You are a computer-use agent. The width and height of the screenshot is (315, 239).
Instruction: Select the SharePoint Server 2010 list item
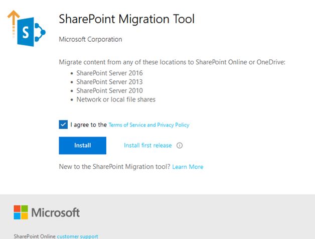(x=109, y=91)
